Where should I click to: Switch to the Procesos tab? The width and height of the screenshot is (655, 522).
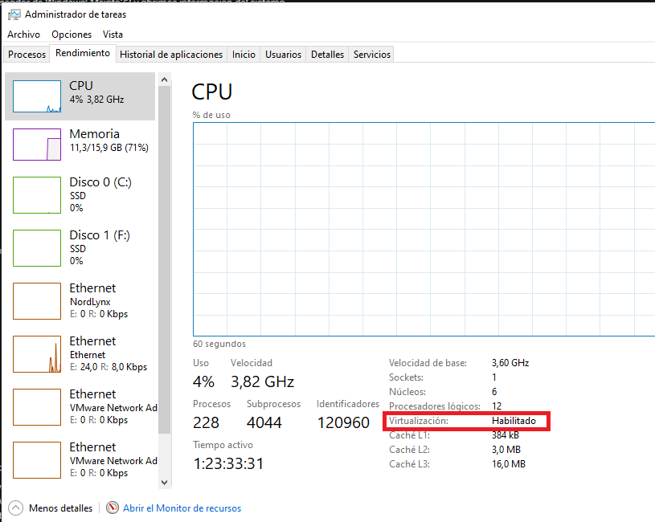click(27, 55)
